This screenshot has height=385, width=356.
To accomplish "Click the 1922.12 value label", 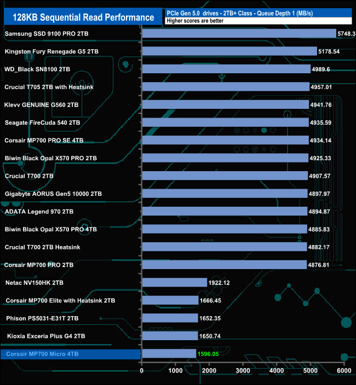I will [219, 283].
